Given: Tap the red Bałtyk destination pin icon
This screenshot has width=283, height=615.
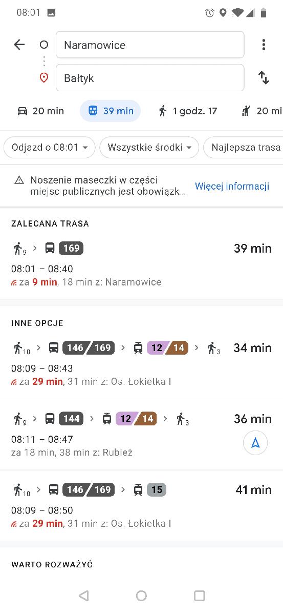Looking at the screenshot, I should click(44, 78).
